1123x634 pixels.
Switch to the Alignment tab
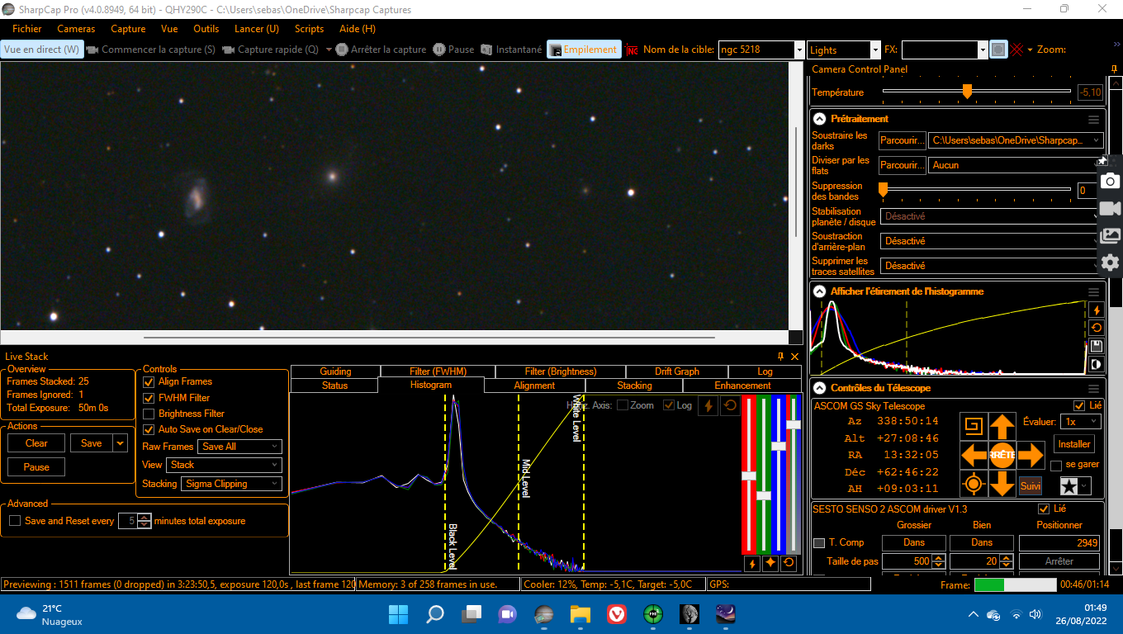click(534, 386)
